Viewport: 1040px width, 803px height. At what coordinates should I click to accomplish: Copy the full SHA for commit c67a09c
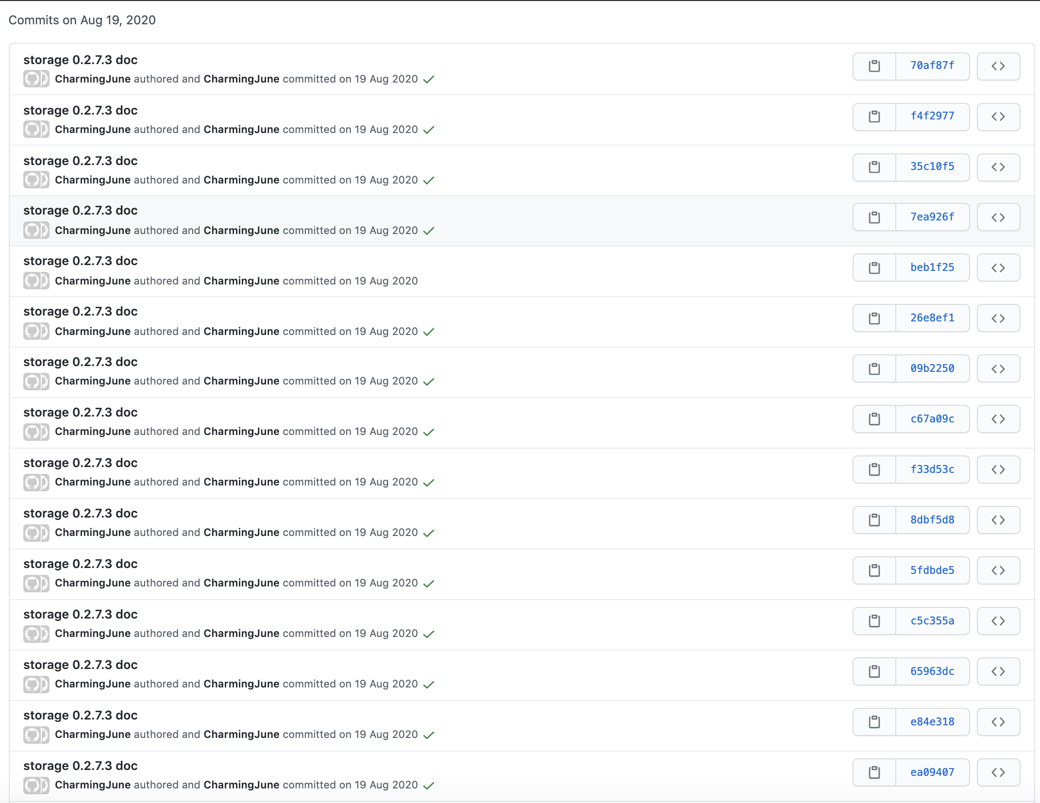click(874, 418)
